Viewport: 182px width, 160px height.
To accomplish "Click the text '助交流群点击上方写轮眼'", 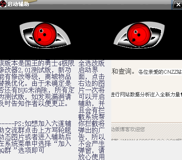I will coord(36,130).
